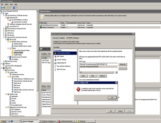Collapse Network Policy and Access Services
The height and width of the screenshot is (123, 161).
tap(4, 37)
